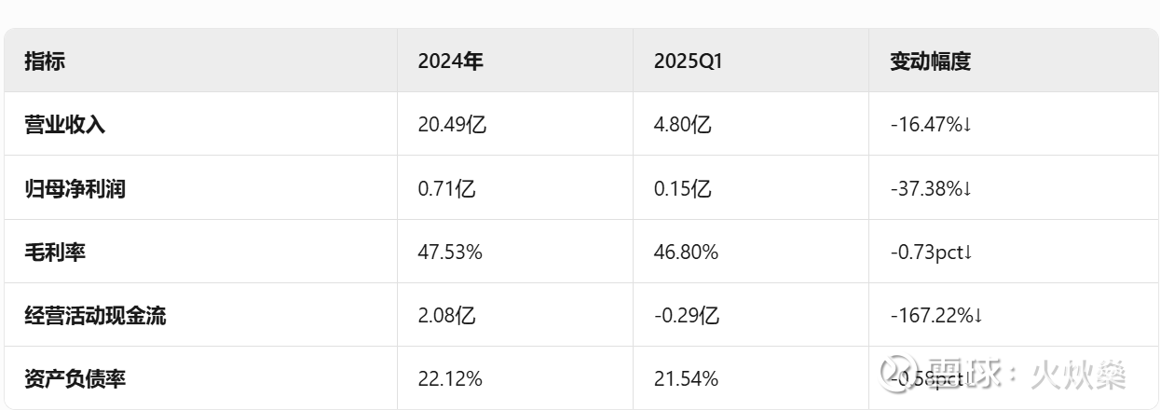Select the 归母净利润 row label
Image resolution: width=1160 pixels, height=410 pixels.
(x=75, y=189)
